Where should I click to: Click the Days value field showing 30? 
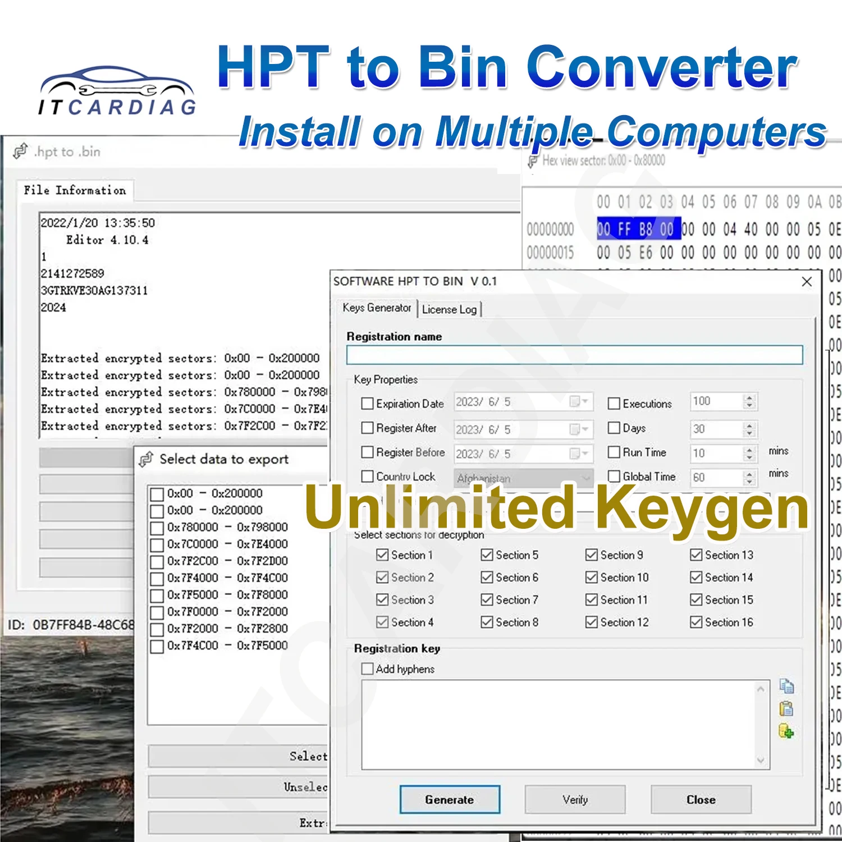tap(717, 429)
